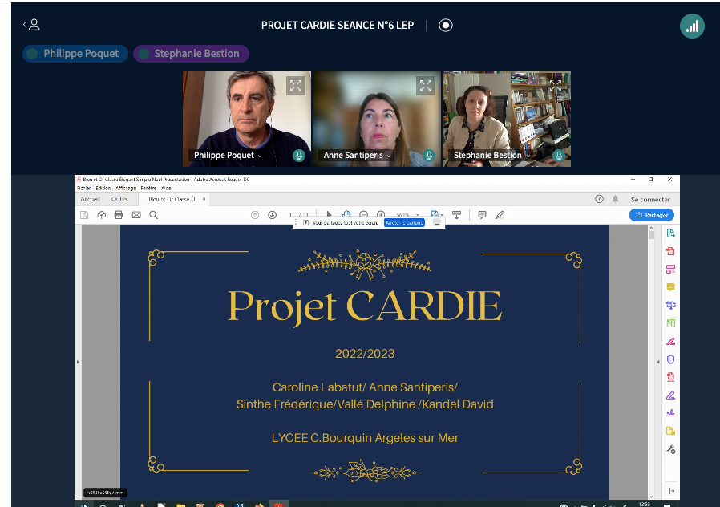Click the Stephanie Bestion participant pill
The width and height of the screenshot is (720, 507).
tap(191, 54)
